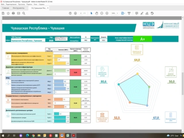Image resolution: width=184 pixels, height=138 pixels.
Task: Click the 64,0 score value
Action: pyautogui.click(x=137, y=60)
